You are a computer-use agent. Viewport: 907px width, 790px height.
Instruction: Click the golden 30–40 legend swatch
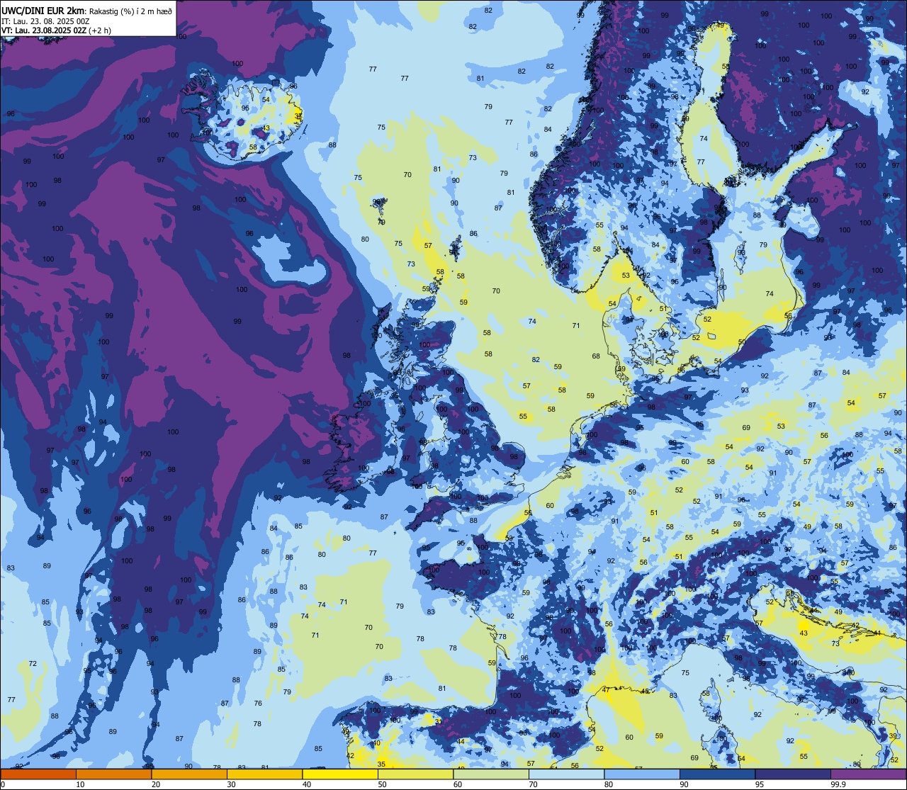click(264, 774)
